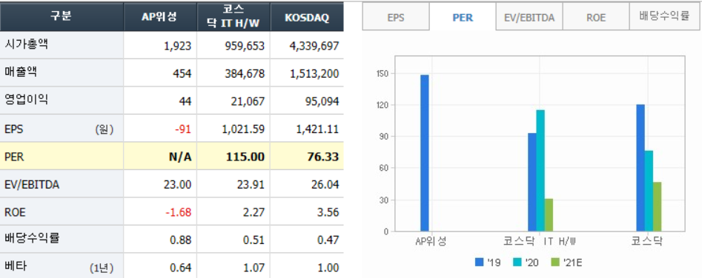
Task: Click operating profit value 44
Action: tap(185, 102)
